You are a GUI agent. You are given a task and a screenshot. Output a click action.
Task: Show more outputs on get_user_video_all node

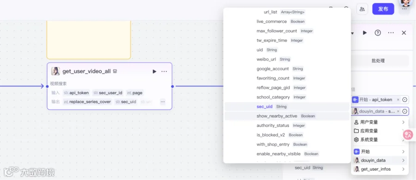click(163, 102)
